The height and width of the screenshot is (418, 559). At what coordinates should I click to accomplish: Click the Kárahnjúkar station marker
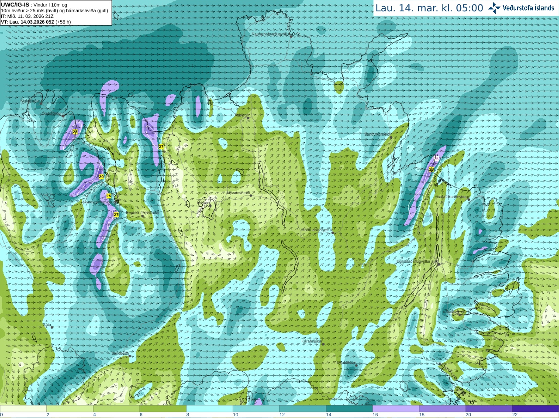point(324,344)
